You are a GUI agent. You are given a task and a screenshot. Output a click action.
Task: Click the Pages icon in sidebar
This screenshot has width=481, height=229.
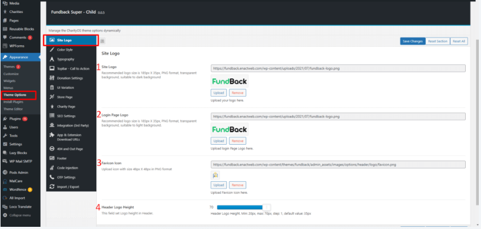tap(4, 21)
